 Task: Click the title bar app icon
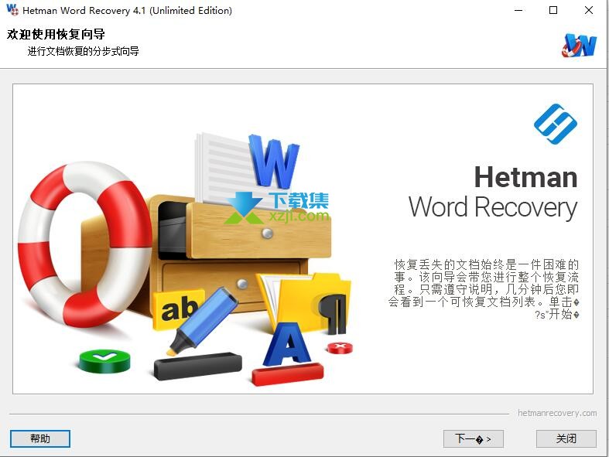[12, 10]
